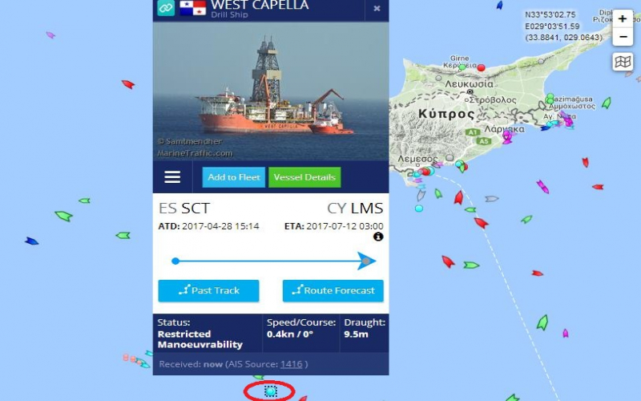Open the hamburger menu in vessel panel

click(172, 177)
